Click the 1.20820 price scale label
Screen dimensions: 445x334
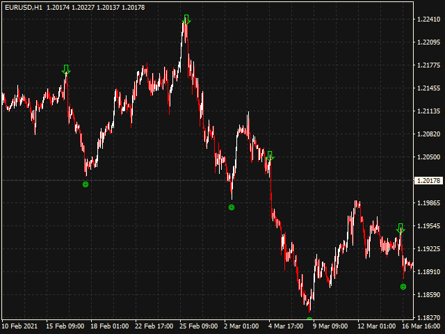(x=428, y=134)
